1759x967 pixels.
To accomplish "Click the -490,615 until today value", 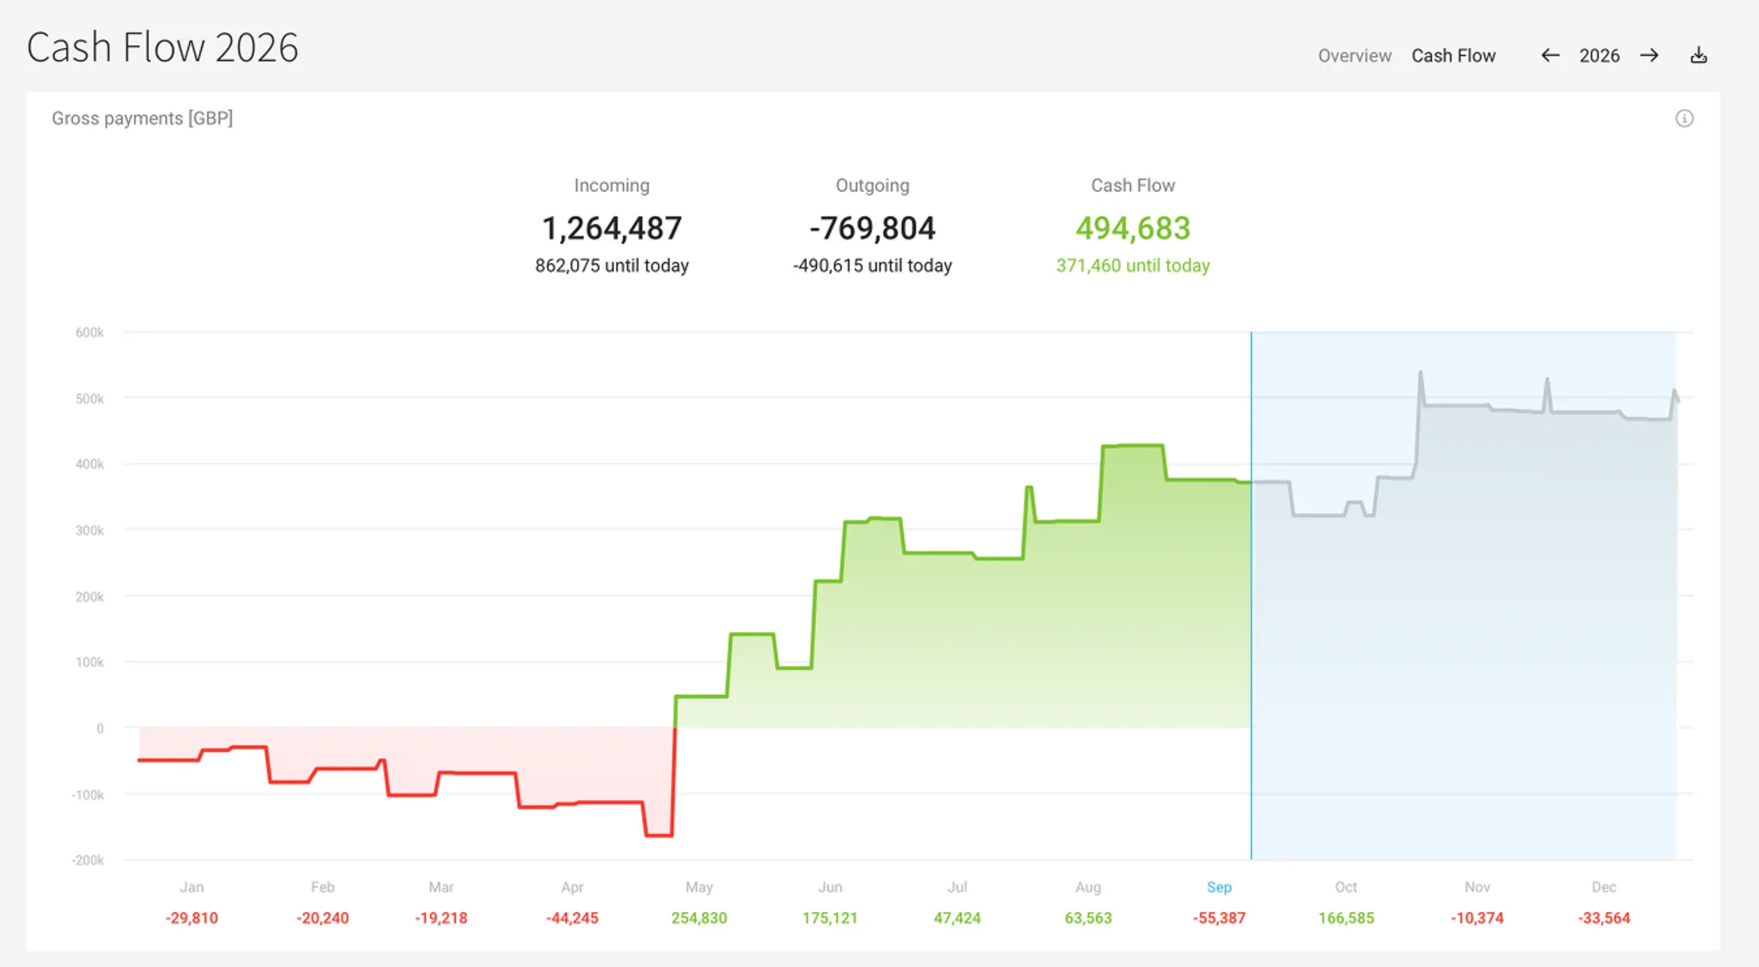I will click(x=872, y=266).
